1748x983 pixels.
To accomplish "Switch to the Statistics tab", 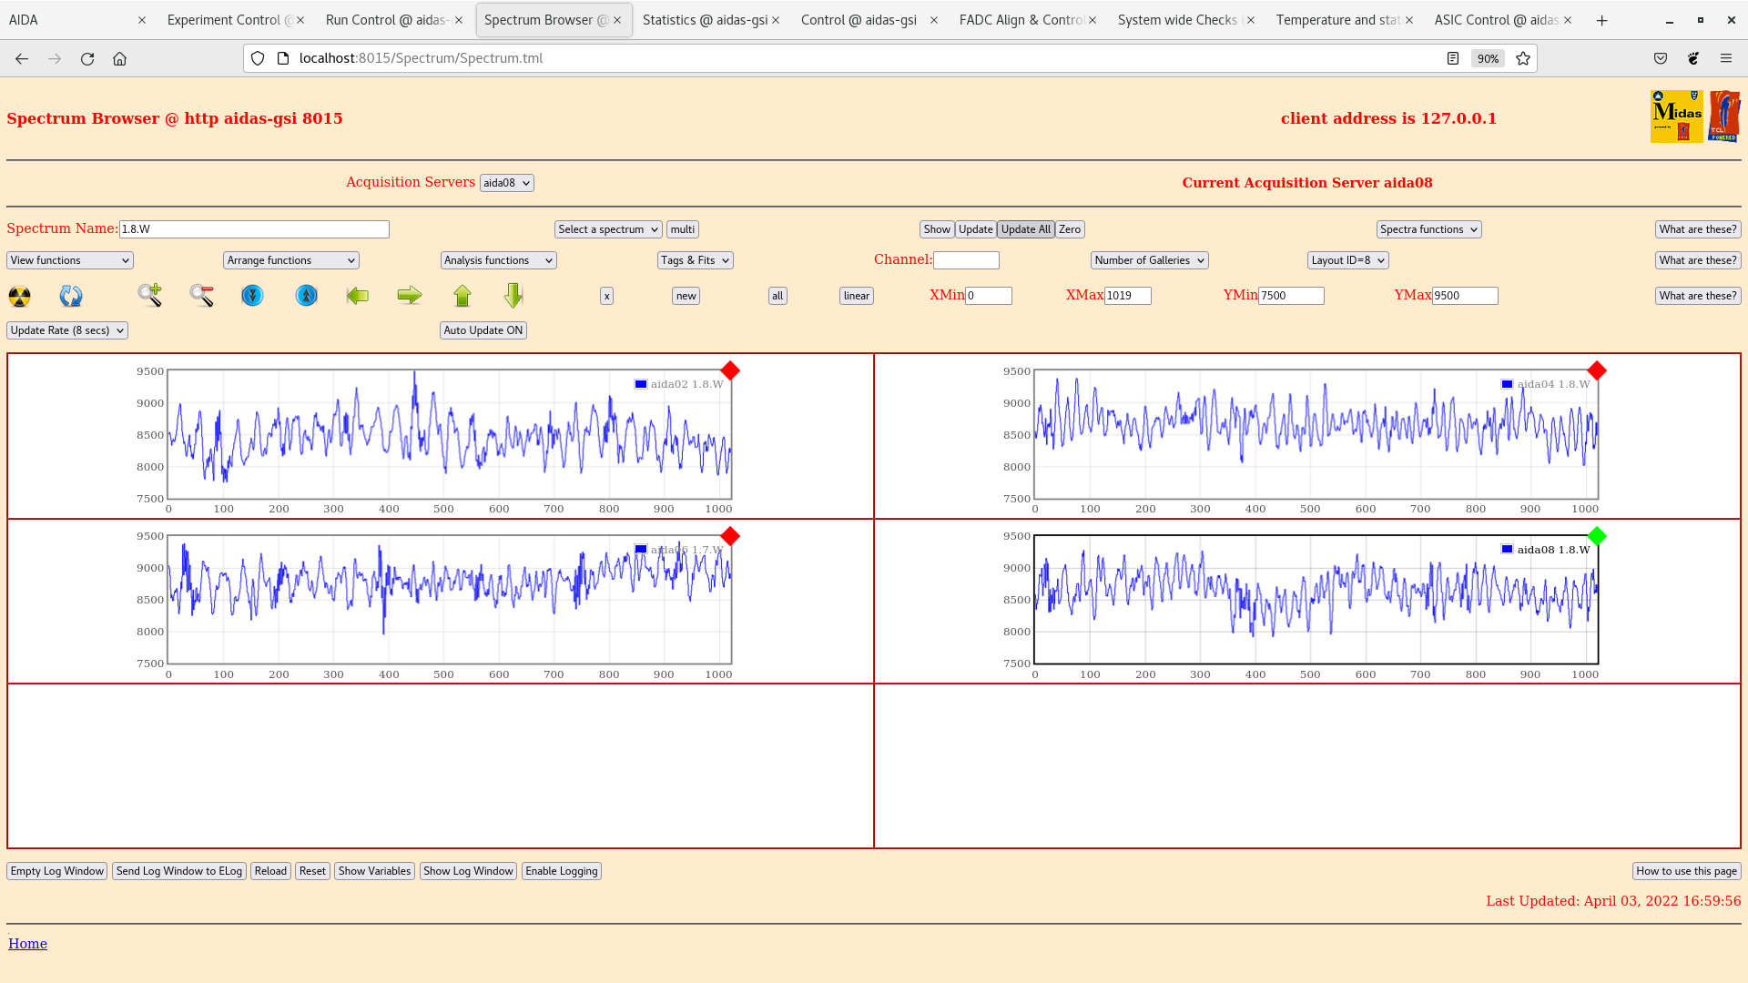I will 705,20.
